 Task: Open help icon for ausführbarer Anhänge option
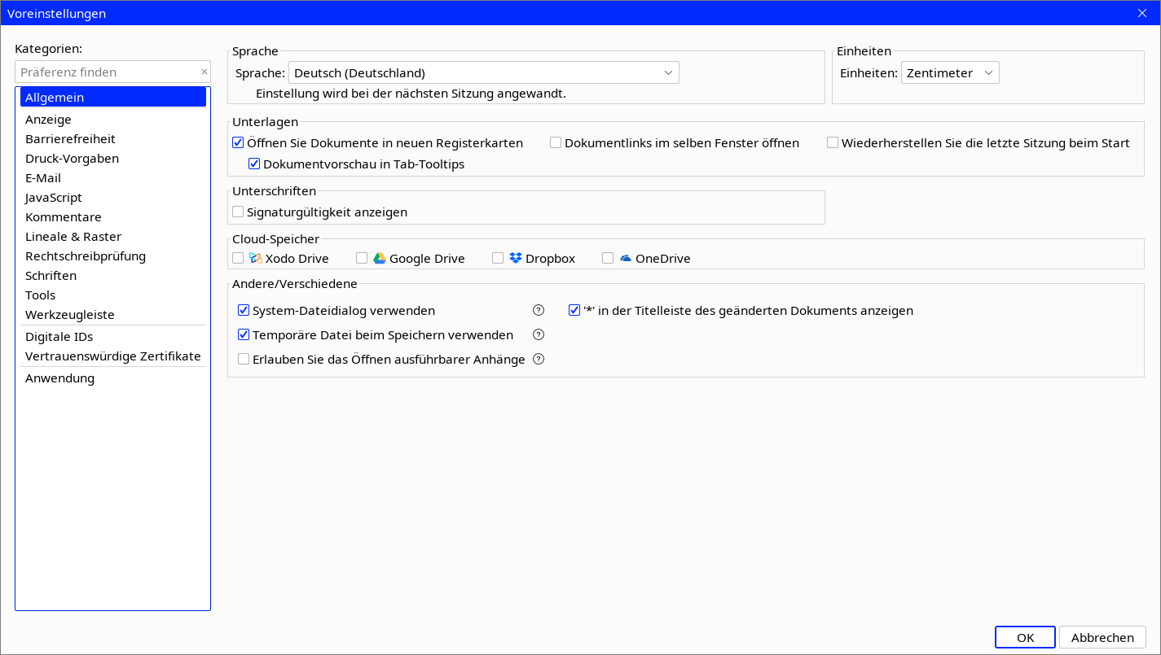pyautogui.click(x=538, y=359)
